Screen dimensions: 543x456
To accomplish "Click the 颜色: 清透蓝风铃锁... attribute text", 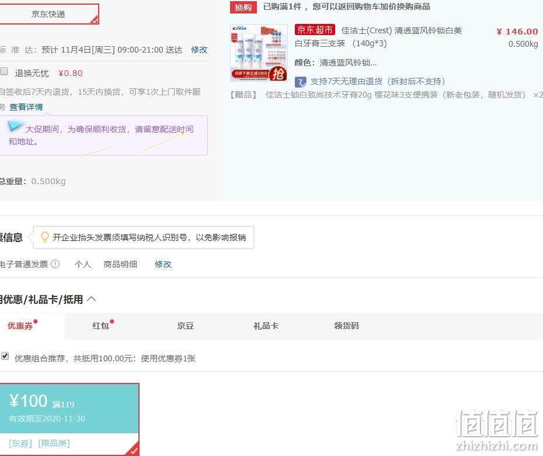I will pyautogui.click(x=335, y=63).
